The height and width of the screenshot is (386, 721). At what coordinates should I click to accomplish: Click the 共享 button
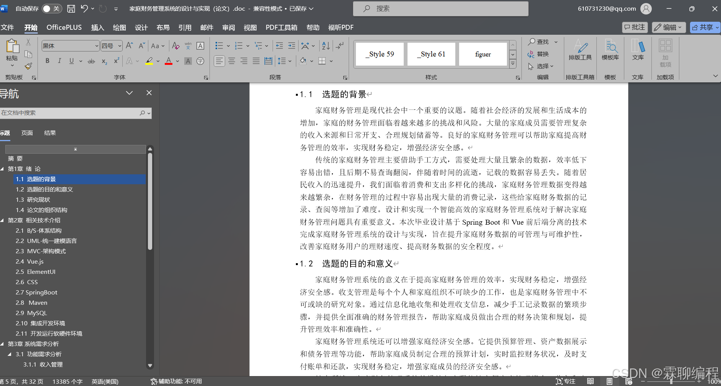tap(705, 27)
